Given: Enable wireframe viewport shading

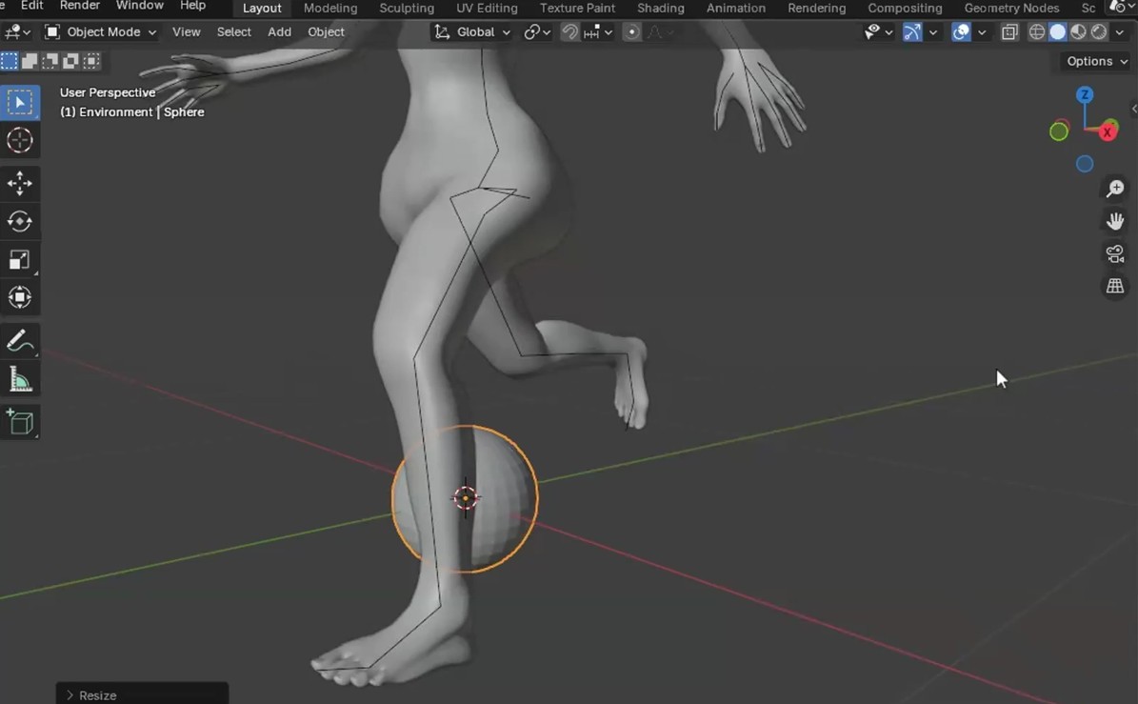Looking at the screenshot, I should click(x=1037, y=32).
